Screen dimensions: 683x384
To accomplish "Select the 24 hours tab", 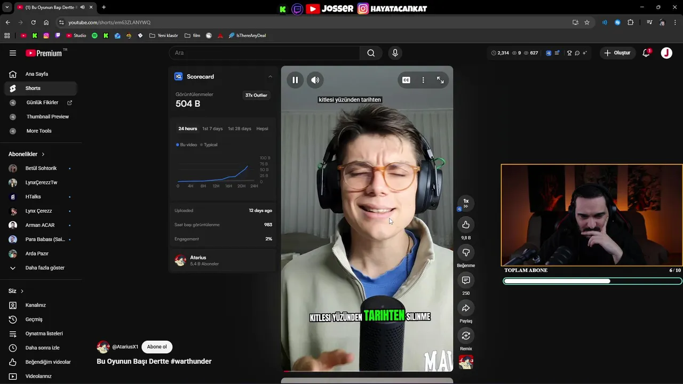I will point(188,129).
